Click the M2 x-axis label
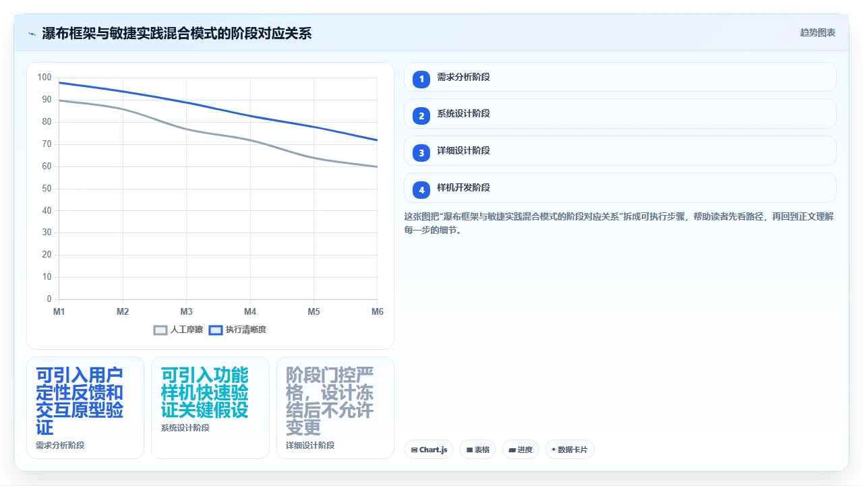The height and width of the screenshot is (486, 863). (123, 311)
